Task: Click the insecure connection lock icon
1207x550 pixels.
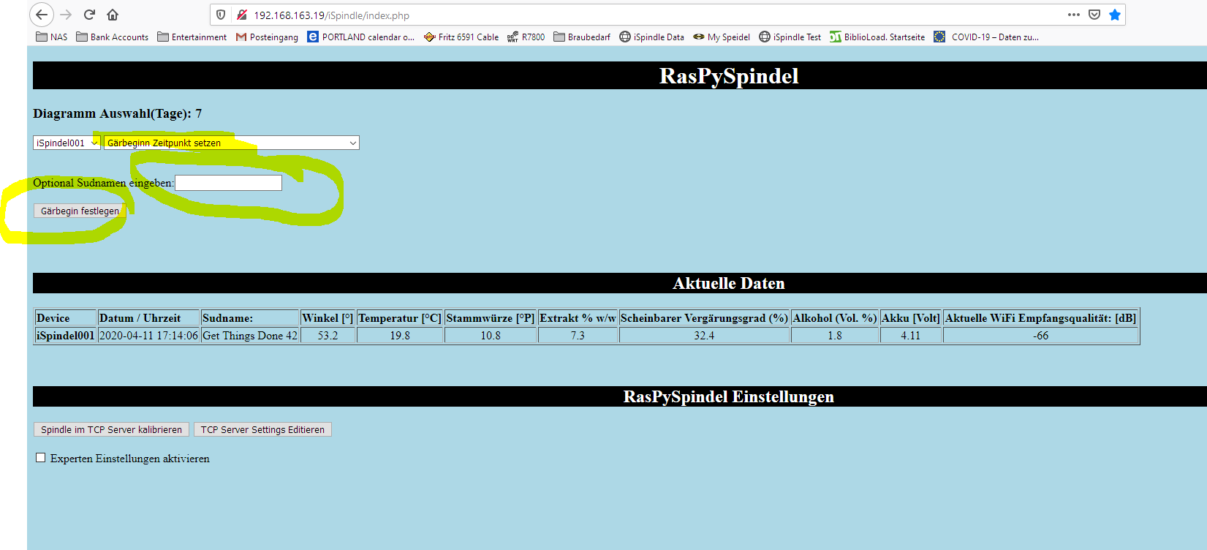Action: [241, 15]
